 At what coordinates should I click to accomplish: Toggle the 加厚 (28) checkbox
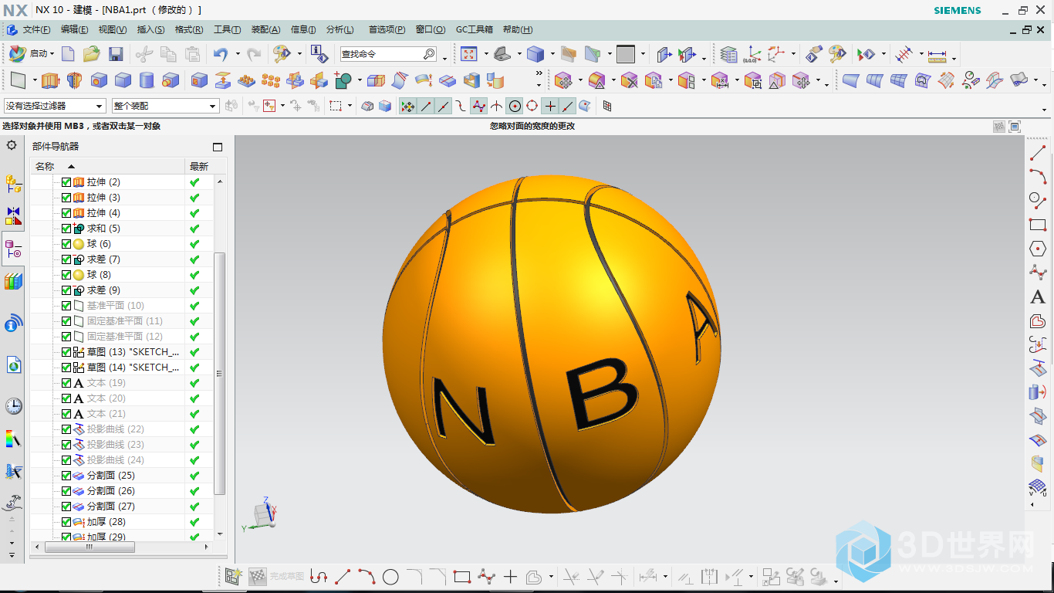66,522
